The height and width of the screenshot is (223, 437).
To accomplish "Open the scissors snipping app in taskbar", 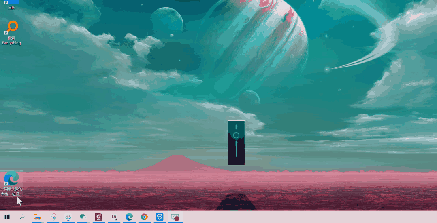I will (x=53, y=217).
